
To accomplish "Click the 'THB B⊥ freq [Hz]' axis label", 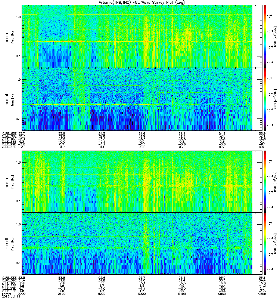I will coord(10,36).
